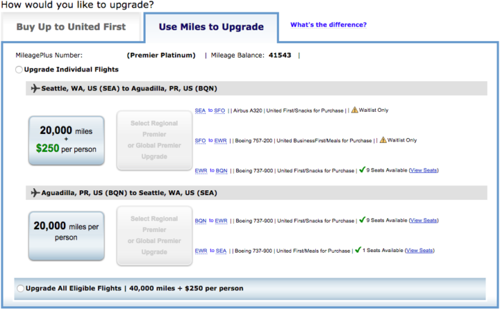
Task: Select Upgrade Individual Flights radio button
Action: tap(19, 69)
